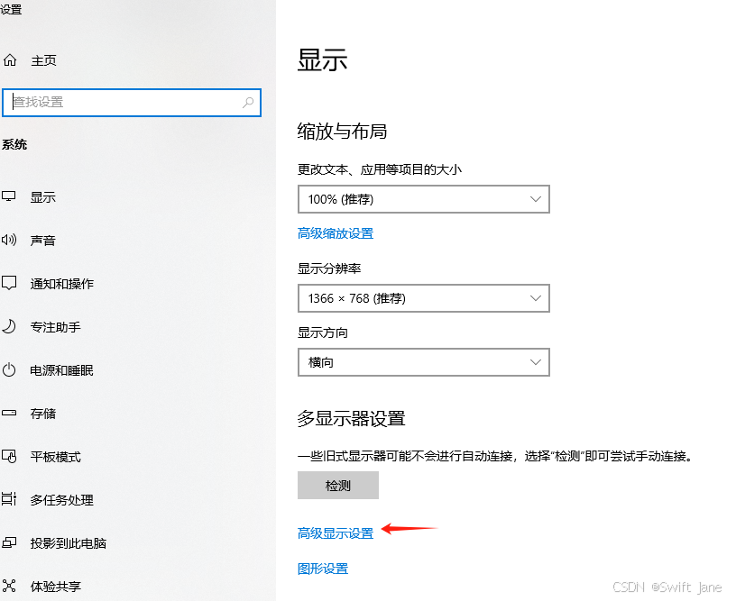Open 存储 settings
Image resolution: width=736 pixels, height=601 pixels.
(43, 414)
